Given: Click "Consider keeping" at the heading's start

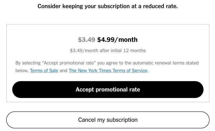Looking at the screenshot, I should pyautogui.click(x=60, y=6).
